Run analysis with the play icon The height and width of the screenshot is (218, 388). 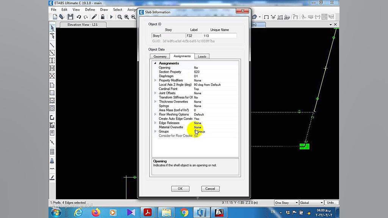click(111, 17)
